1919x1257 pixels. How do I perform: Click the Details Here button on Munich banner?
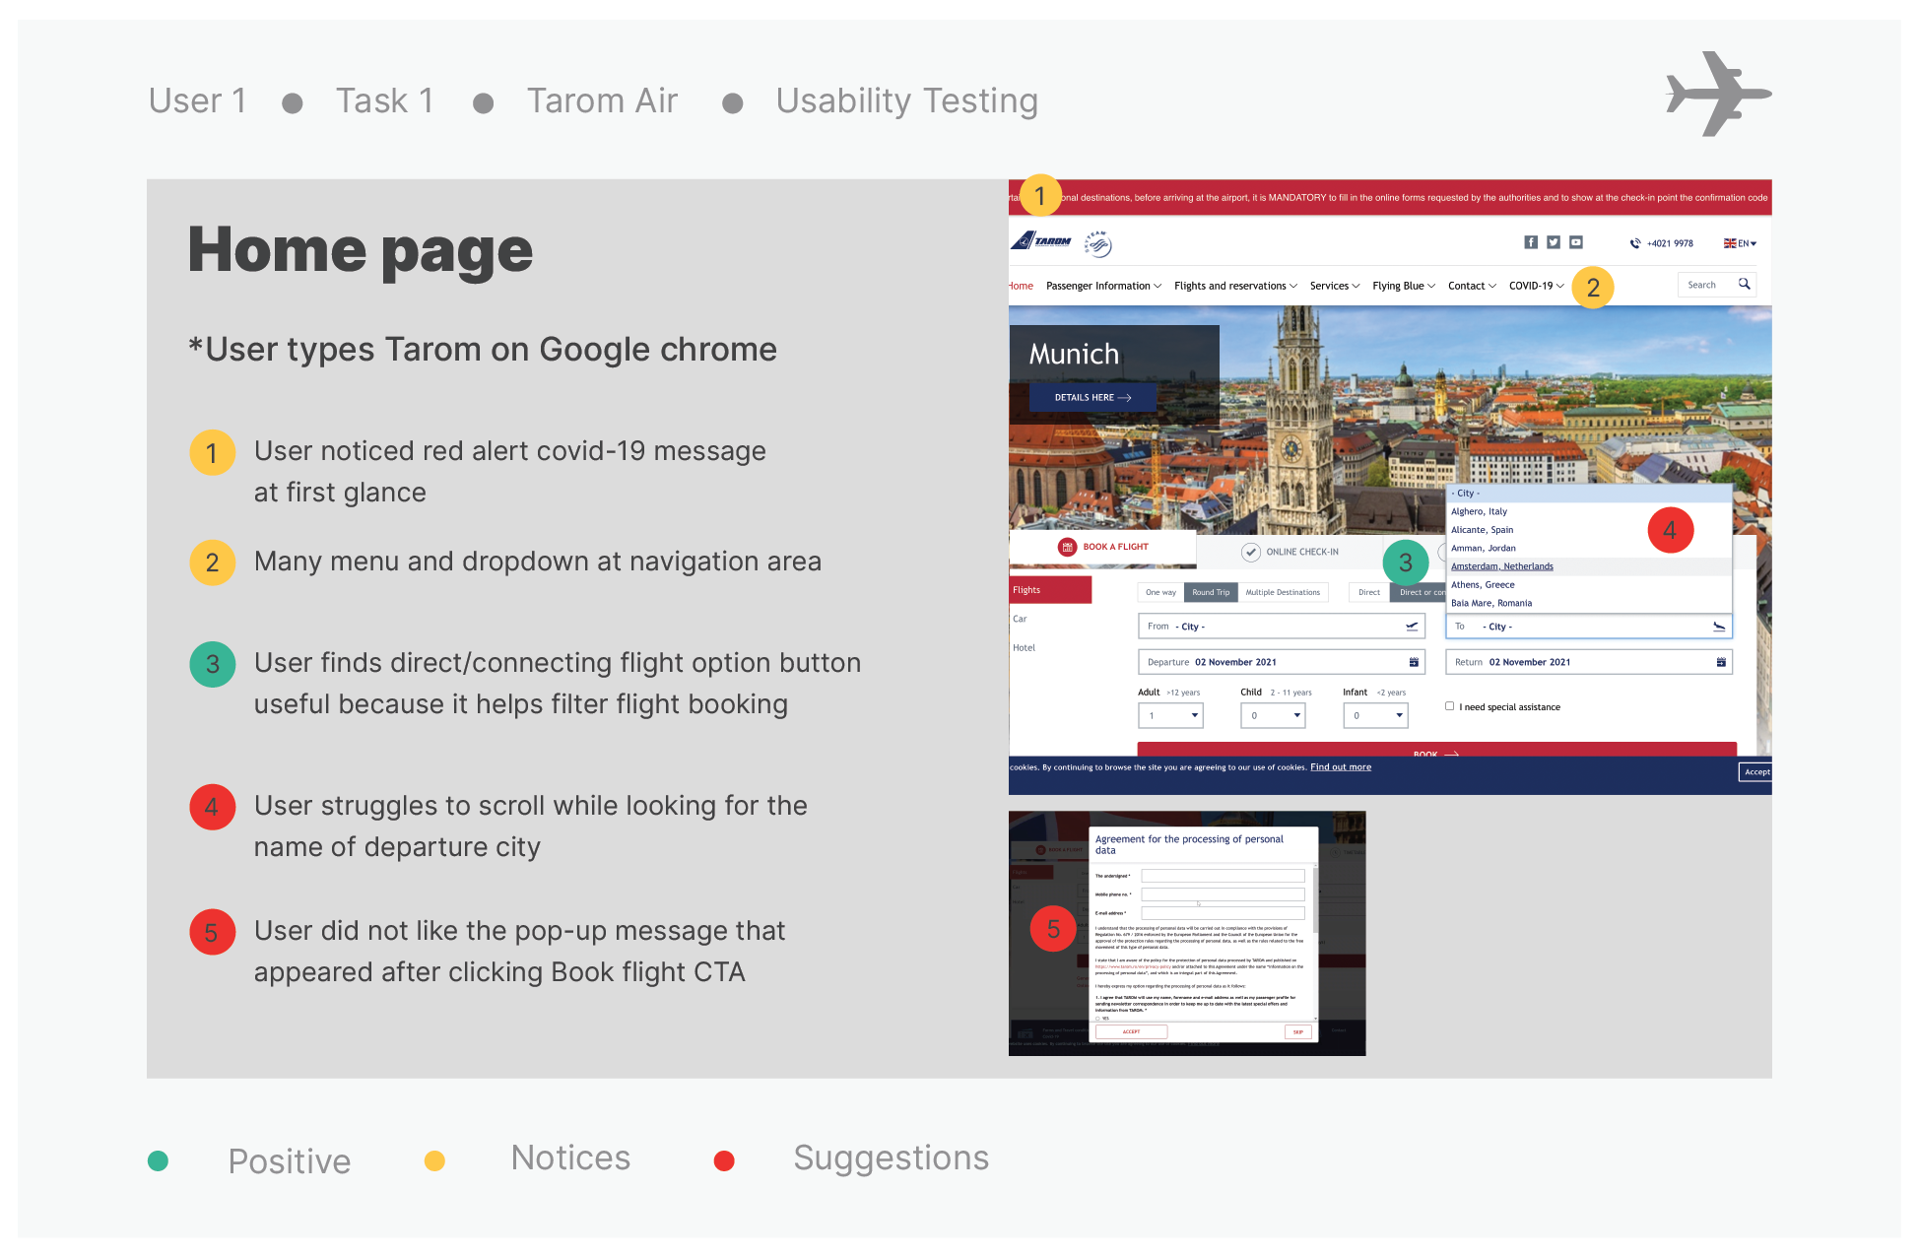coord(1092,397)
